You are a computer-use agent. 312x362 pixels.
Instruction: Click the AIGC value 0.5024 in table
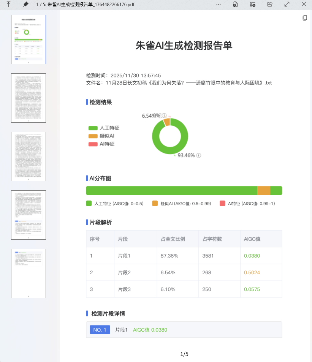click(x=252, y=272)
